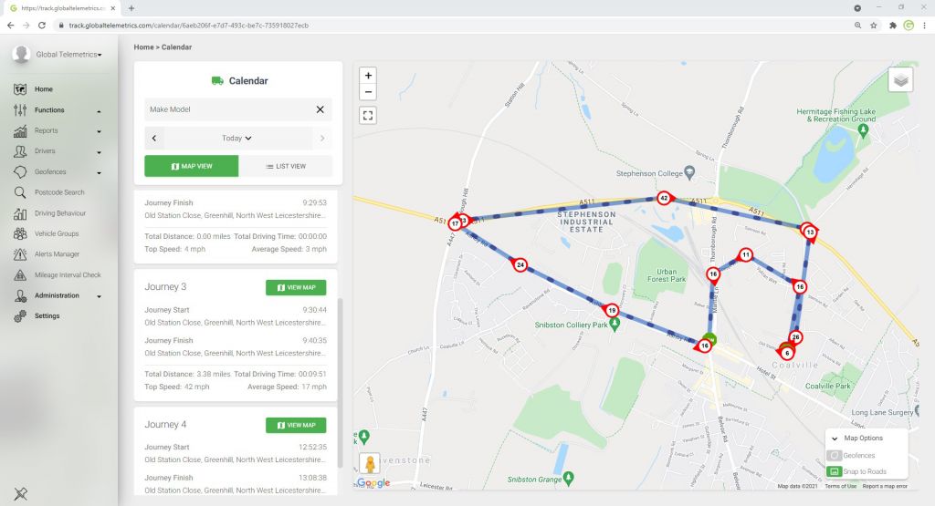Click the map layers icon
This screenshot has width=935, height=506.
coord(900,80)
